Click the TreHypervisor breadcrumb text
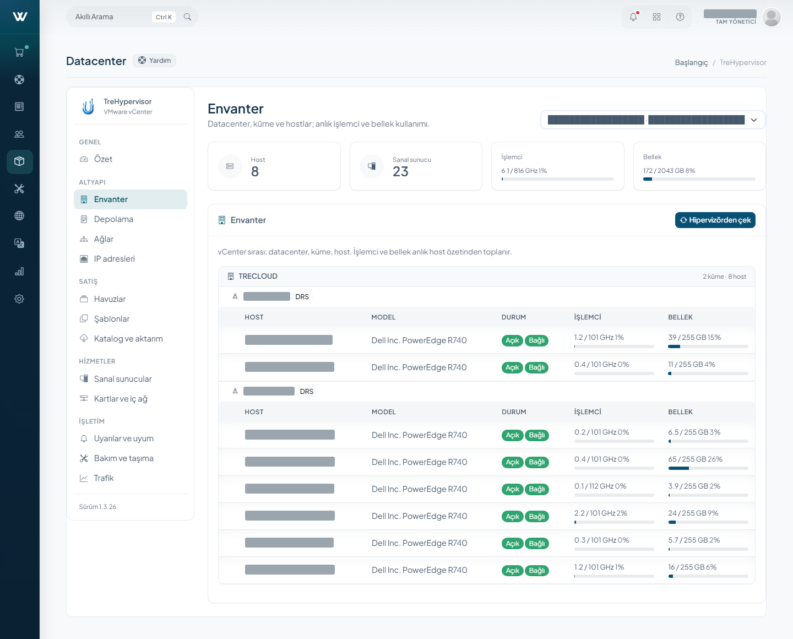This screenshot has width=793, height=639. click(743, 62)
